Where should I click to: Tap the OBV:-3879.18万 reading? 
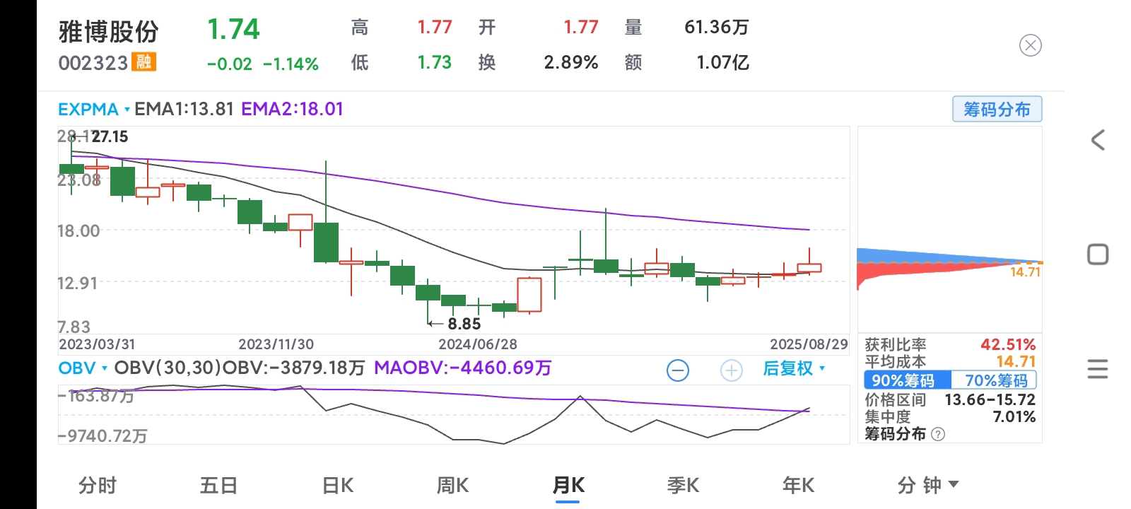[x=293, y=368]
